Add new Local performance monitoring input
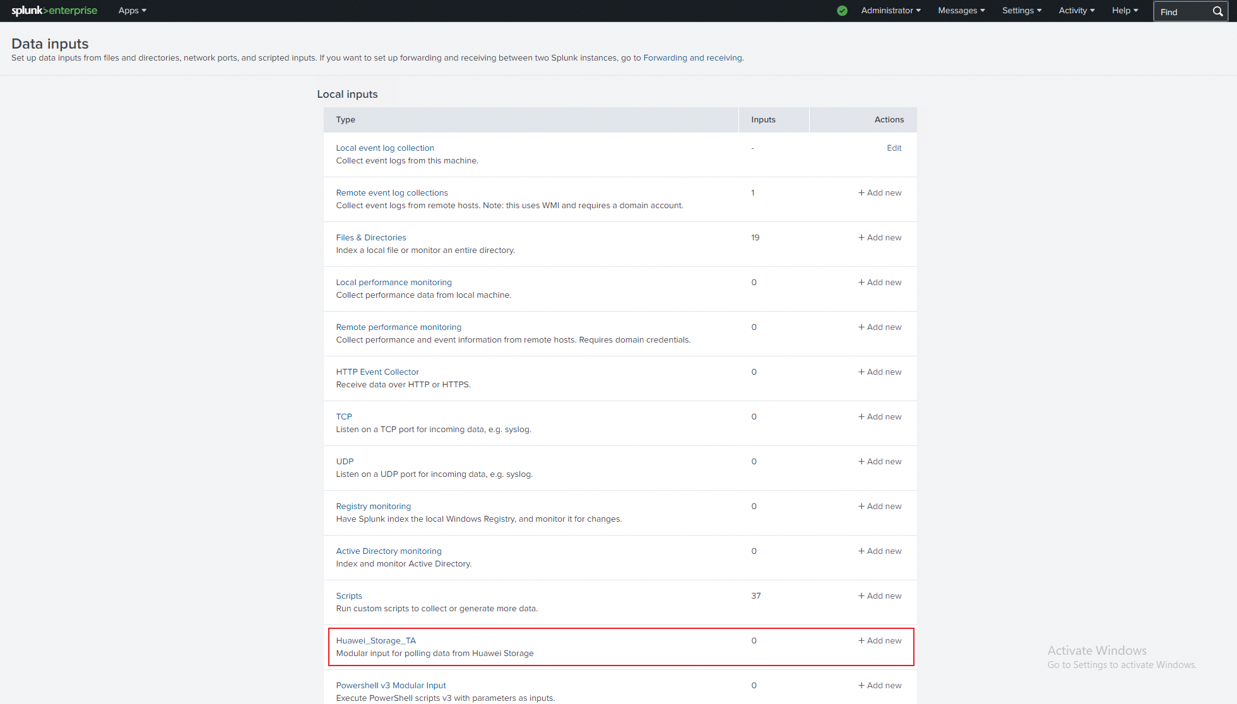This screenshot has height=704, width=1237. [x=880, y=283]
